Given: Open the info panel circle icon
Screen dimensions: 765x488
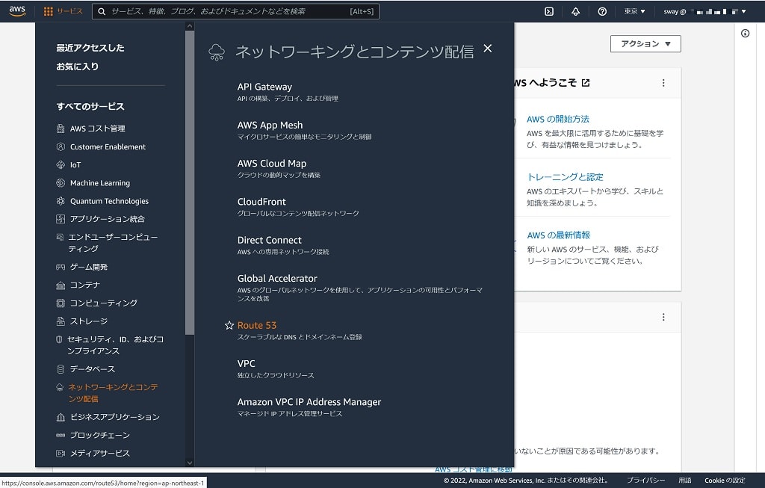Looking at the screenshot, I should click(745, 33).
